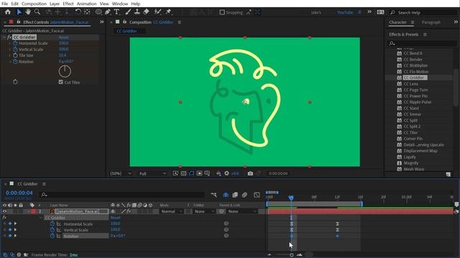Image resolution: width=460 pixels, height=258 pixels.
Task: Open the Parent & Link None dropdown
Action: [x=242, y=211]
